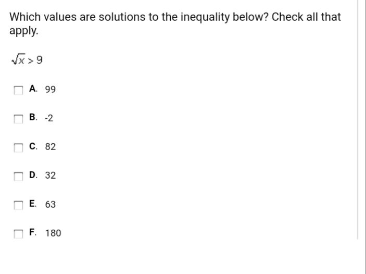Tick the checkbox beside option B
The image size is (366, 274).
click(18, 119)
